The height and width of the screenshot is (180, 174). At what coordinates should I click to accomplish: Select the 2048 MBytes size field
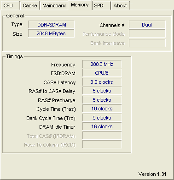pos(51,33)
